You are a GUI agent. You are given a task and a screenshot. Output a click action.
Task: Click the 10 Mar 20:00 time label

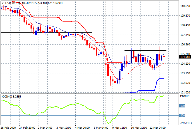pyautogui.click(x=139, y=128)
